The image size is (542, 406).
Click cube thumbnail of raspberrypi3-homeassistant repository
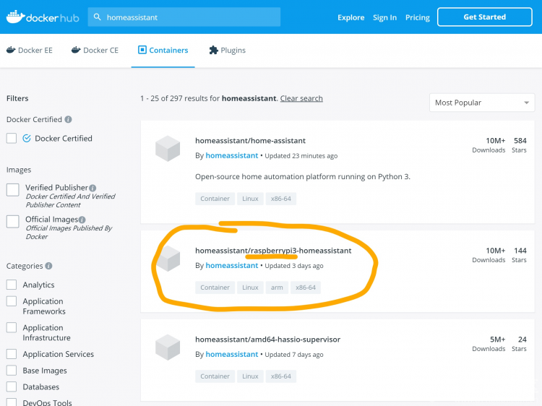click(x=168, y=259)
